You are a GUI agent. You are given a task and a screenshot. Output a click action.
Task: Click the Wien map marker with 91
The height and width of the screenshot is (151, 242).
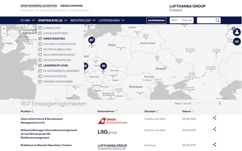click(104, 66)
